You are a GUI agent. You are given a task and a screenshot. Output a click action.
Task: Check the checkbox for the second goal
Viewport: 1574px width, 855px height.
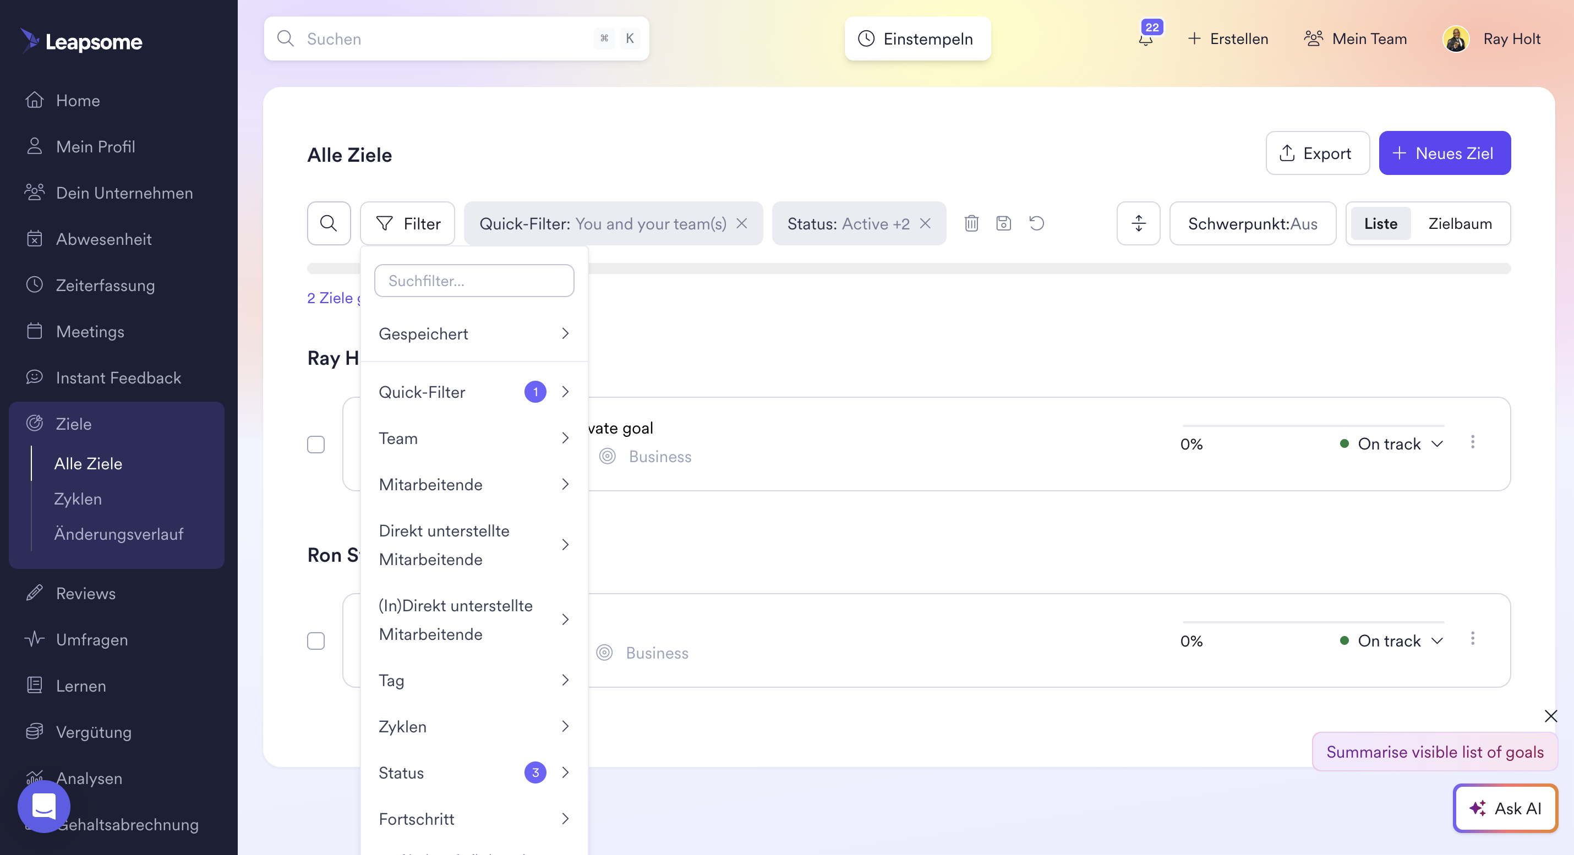point(316,640)
